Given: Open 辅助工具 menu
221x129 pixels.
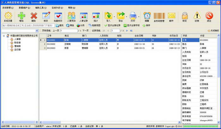Looking at the screenshot, I should (41, 8).
